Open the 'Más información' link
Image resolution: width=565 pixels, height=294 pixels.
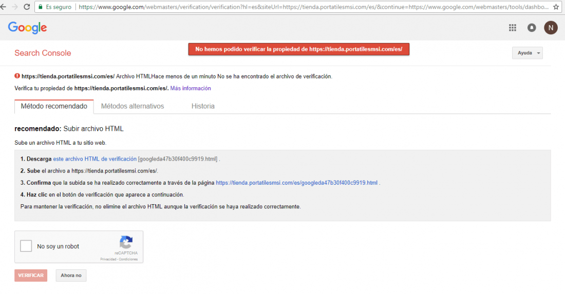click(191, 88)
